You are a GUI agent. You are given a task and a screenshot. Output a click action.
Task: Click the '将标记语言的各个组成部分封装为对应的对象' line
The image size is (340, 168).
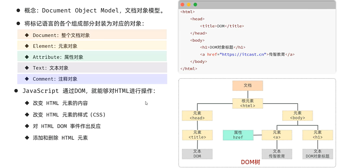coord(80,24)
